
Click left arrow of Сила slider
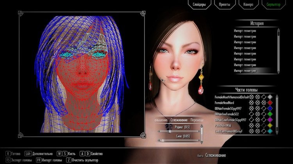[159, 141]
